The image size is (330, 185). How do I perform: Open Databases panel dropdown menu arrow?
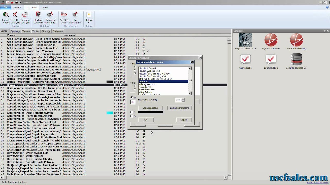(324, 31)
